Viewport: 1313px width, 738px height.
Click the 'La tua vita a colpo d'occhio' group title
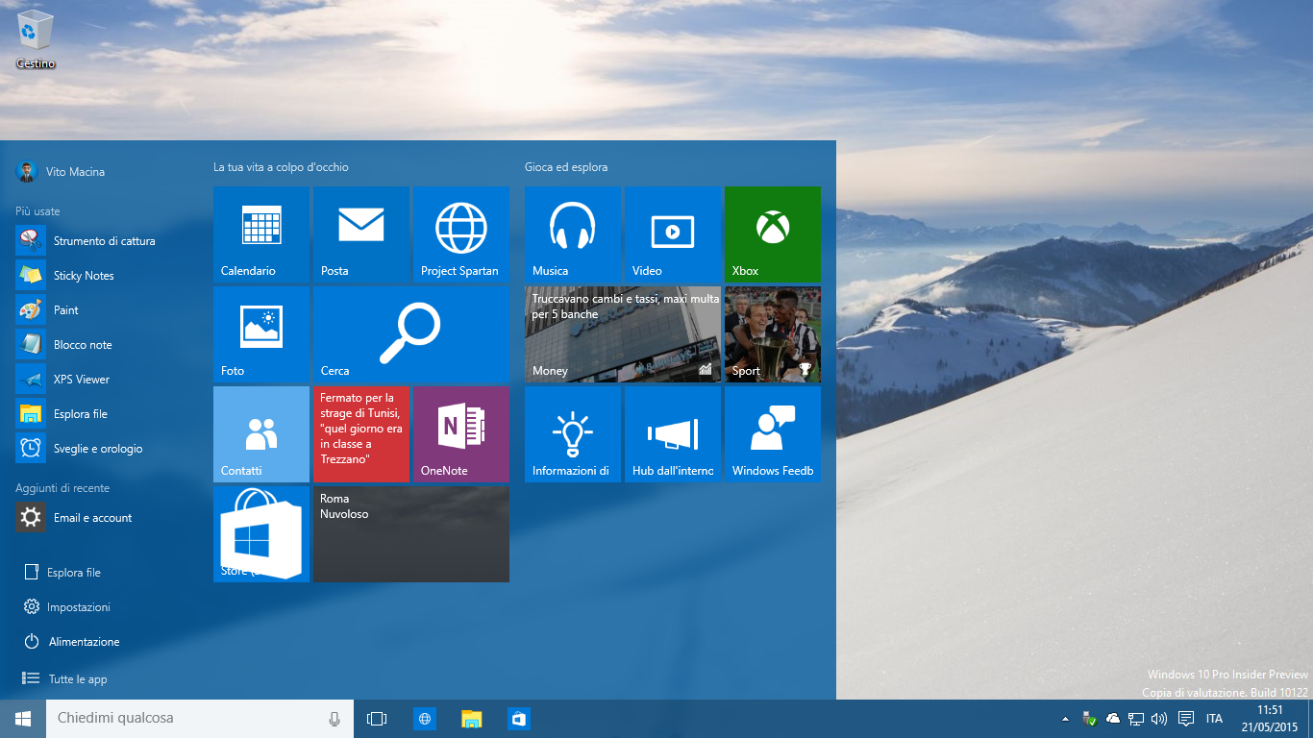[281, 167]
